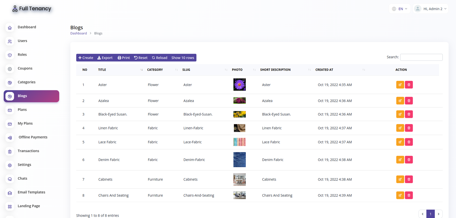Open the Dashboard home icon in sidebar
The image size is (456, 218).
[x=10, y=28]
